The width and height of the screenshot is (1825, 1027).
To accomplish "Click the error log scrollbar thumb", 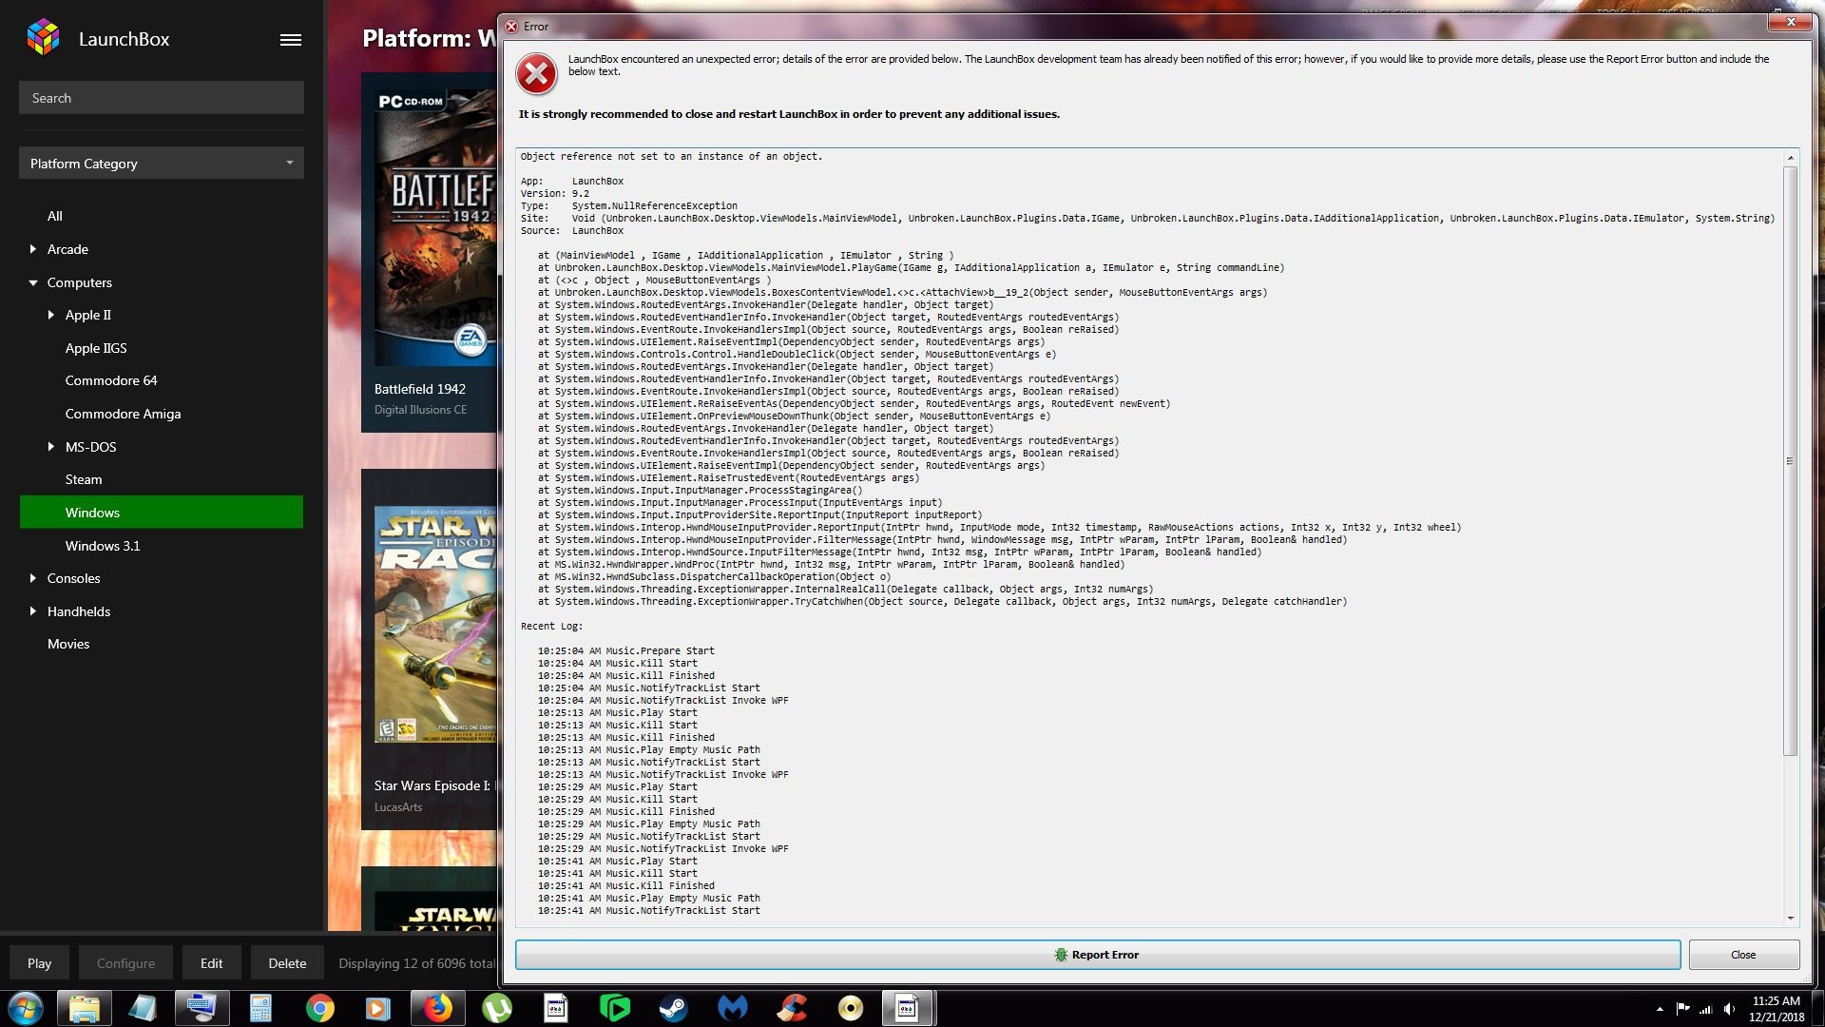I will coord(1791,461).
